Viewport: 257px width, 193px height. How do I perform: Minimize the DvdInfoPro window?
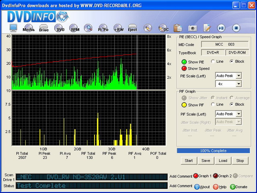point(236,6)
